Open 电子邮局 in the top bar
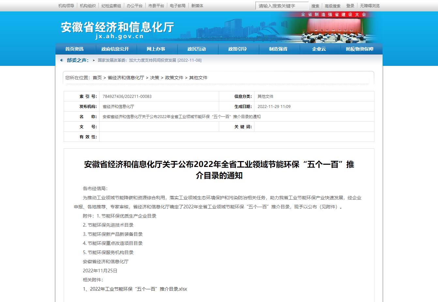This screenshot has width=438, height=302. [x=178, y=6]
